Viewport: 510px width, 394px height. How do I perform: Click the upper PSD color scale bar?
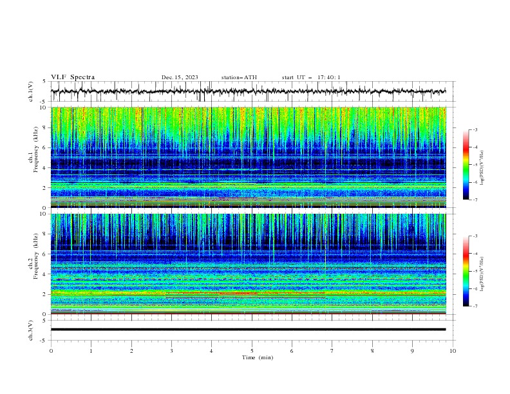[x=466, y=165]
